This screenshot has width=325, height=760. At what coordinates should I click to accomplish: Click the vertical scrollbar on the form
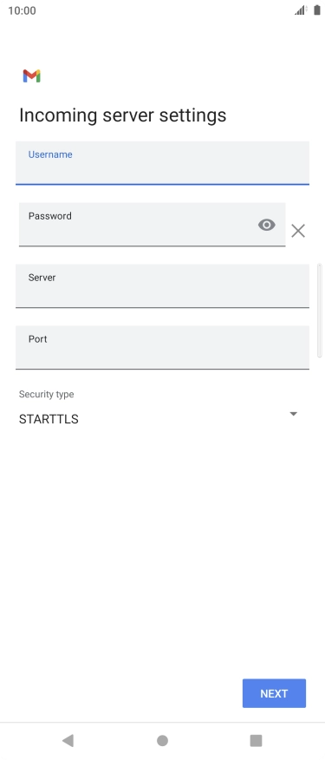click(x=319, y=311)
